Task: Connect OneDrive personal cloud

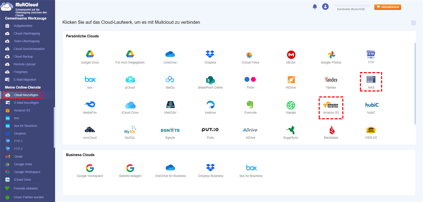Action: [170, 54]
